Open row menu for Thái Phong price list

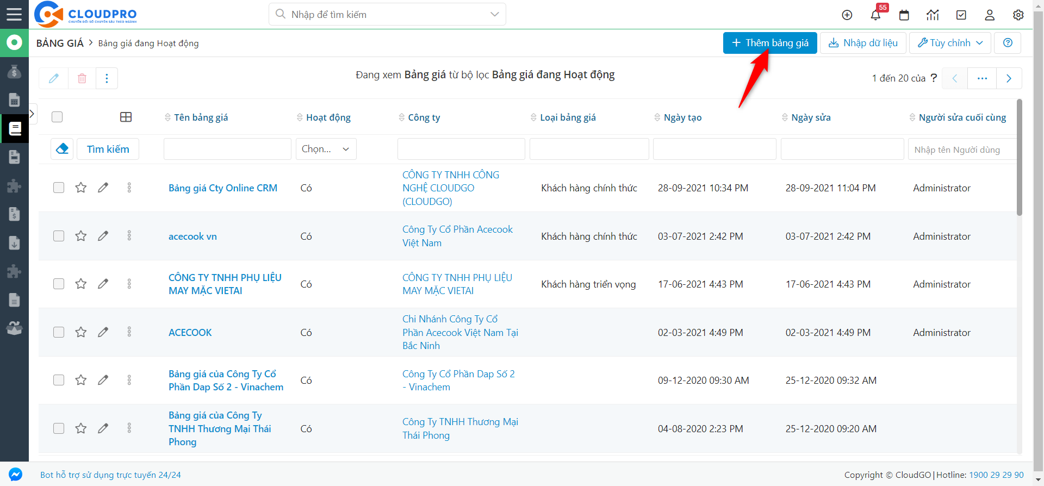[x=129, y=428]
